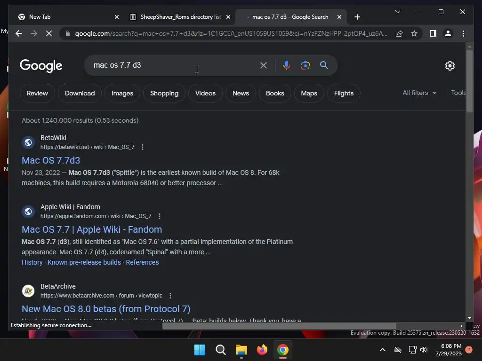Switch to Maps results
This screenshot has height=361, width=482.
tap(309, 93)
